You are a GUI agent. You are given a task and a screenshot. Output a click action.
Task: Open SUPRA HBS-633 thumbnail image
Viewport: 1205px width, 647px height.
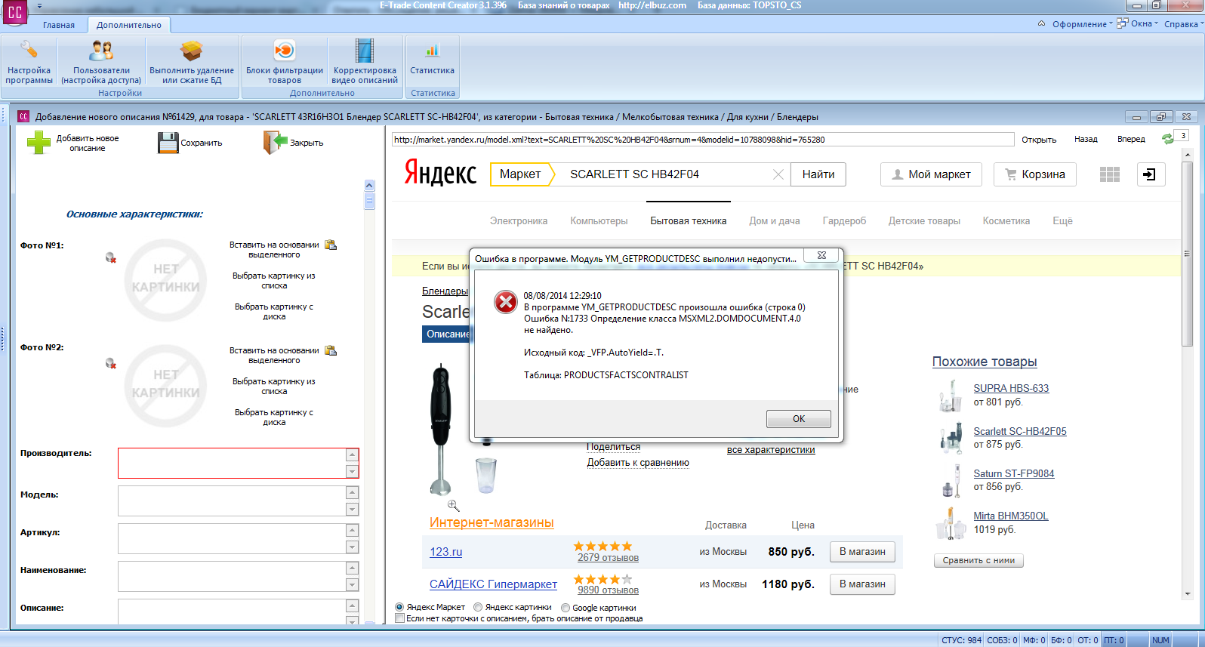click(950, 396)
